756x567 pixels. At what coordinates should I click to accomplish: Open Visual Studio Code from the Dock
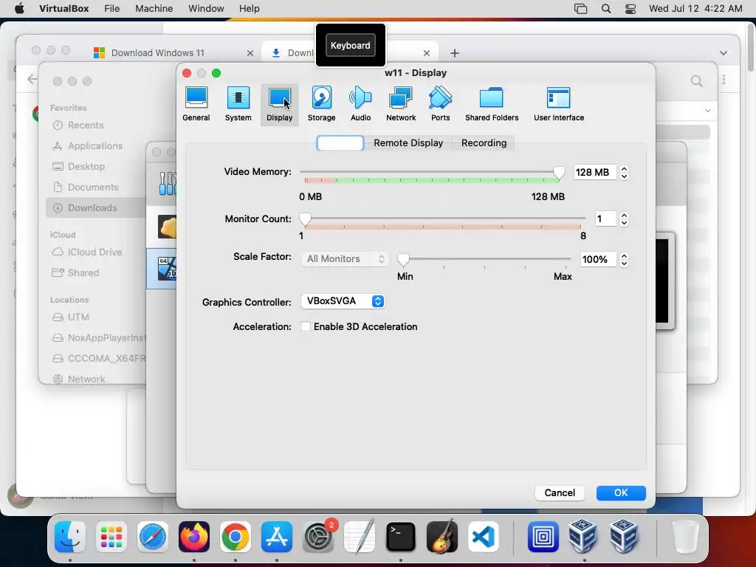[483, 537]
